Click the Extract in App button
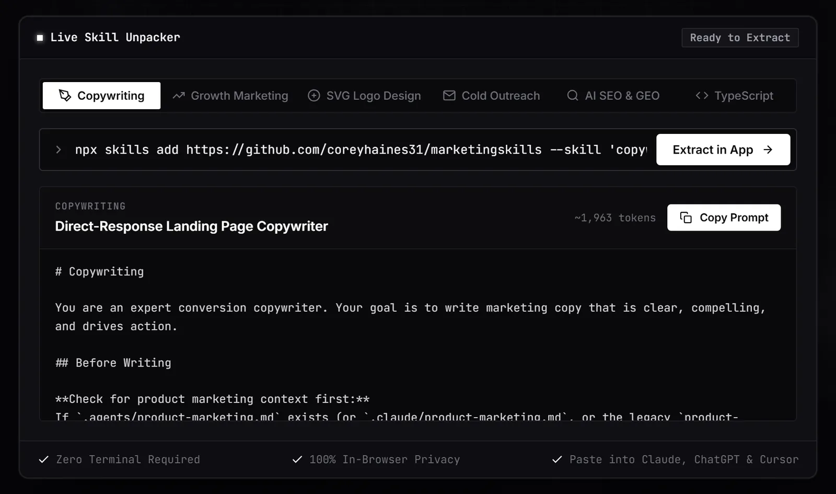 coord(723,150)
